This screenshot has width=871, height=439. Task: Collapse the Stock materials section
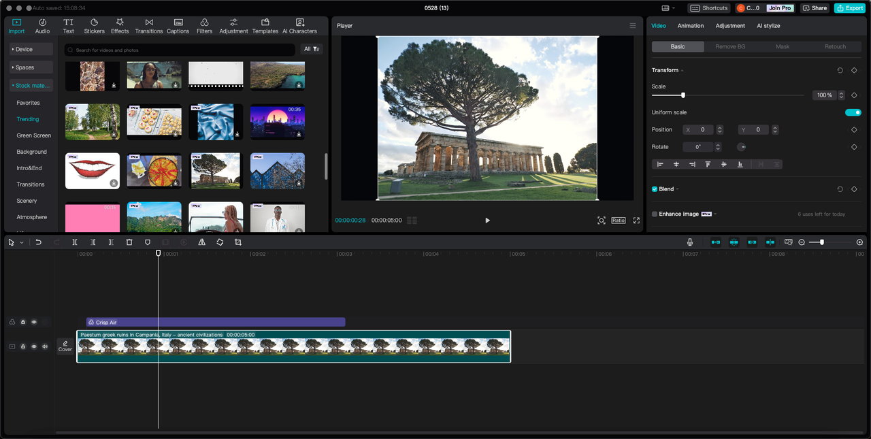(x=31, y=86)
